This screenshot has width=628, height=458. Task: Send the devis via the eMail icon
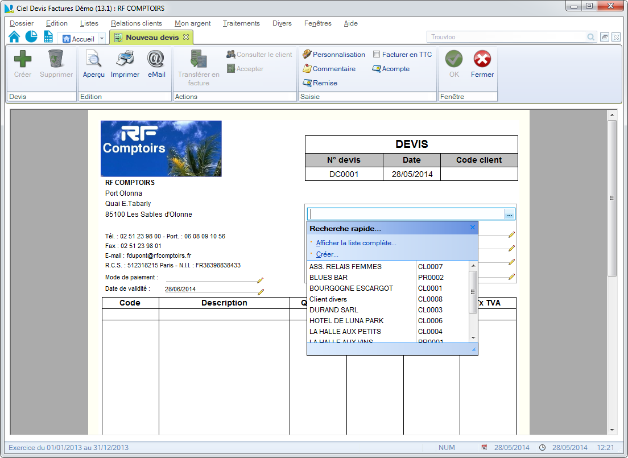click(156, 63)
